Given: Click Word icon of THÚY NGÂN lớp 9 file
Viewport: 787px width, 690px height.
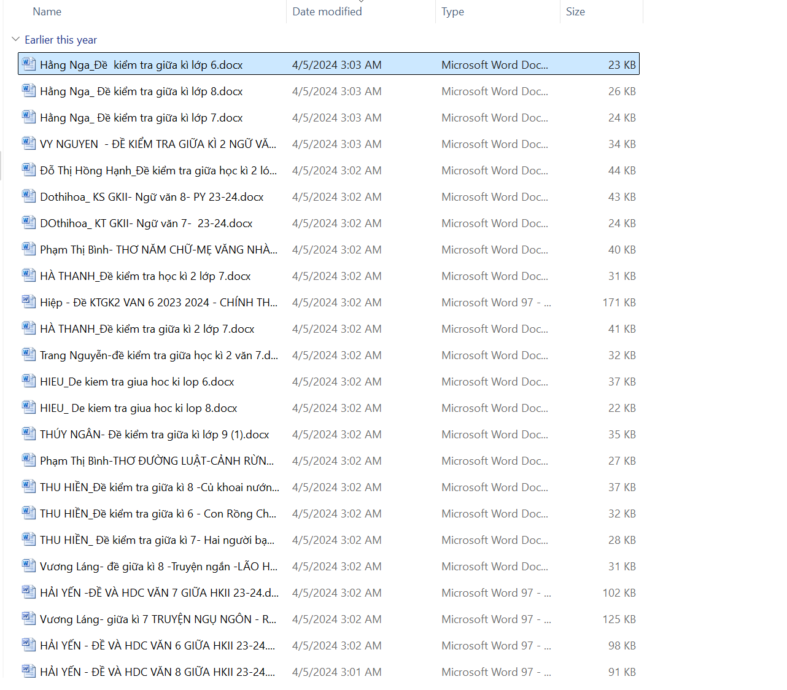Looking at the screenshot, I should pos(29,433).
